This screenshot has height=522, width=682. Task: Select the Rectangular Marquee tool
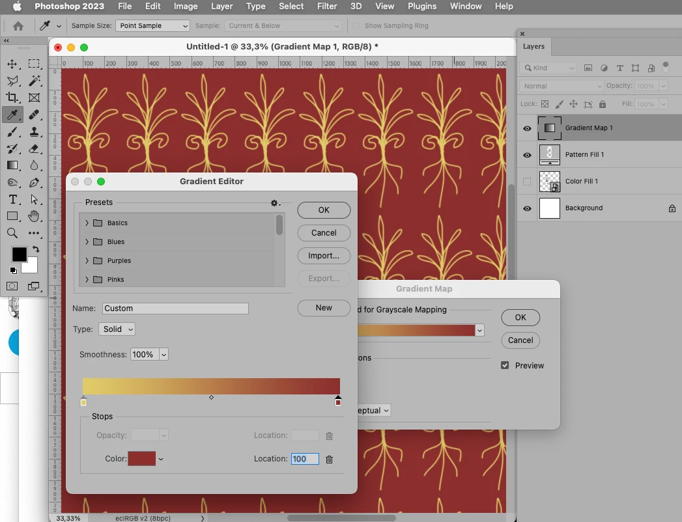click(34, 64)
